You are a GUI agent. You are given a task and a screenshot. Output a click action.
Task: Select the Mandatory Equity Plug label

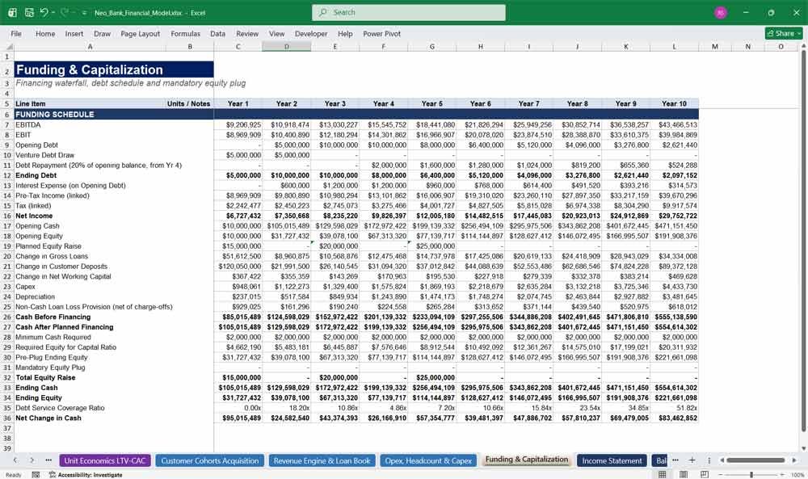click(90, 368)
